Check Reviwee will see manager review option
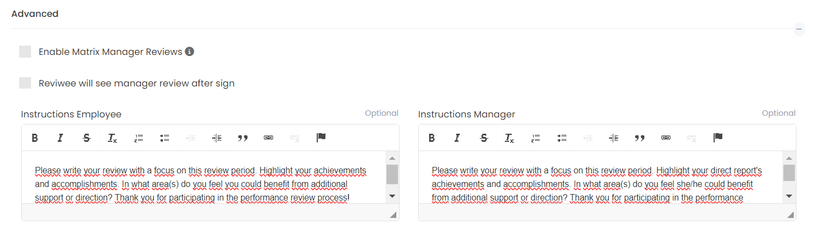This screenshot has width=815, height=231. click(x=25, y=83)
